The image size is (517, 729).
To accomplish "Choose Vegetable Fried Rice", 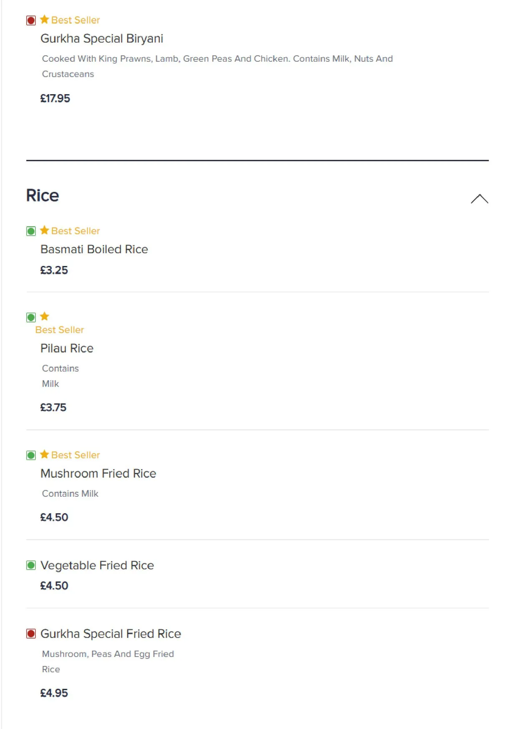I will pyautogui.click(x=97, y=566).
